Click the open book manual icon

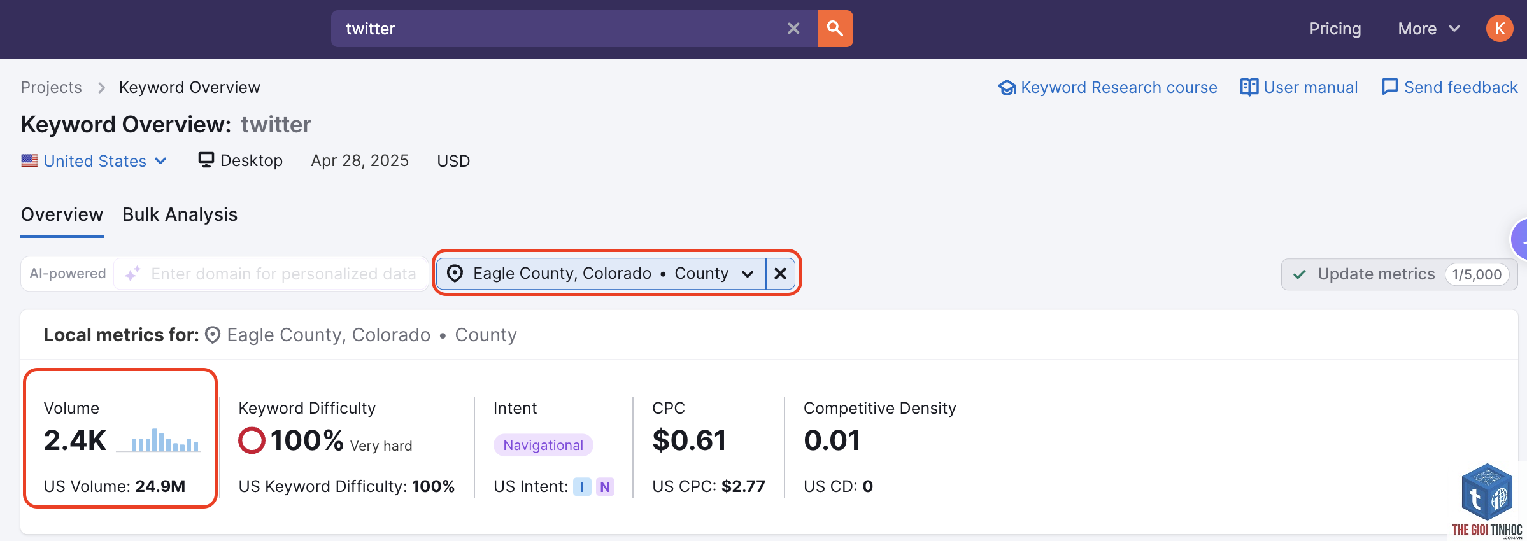point(1249,87)
